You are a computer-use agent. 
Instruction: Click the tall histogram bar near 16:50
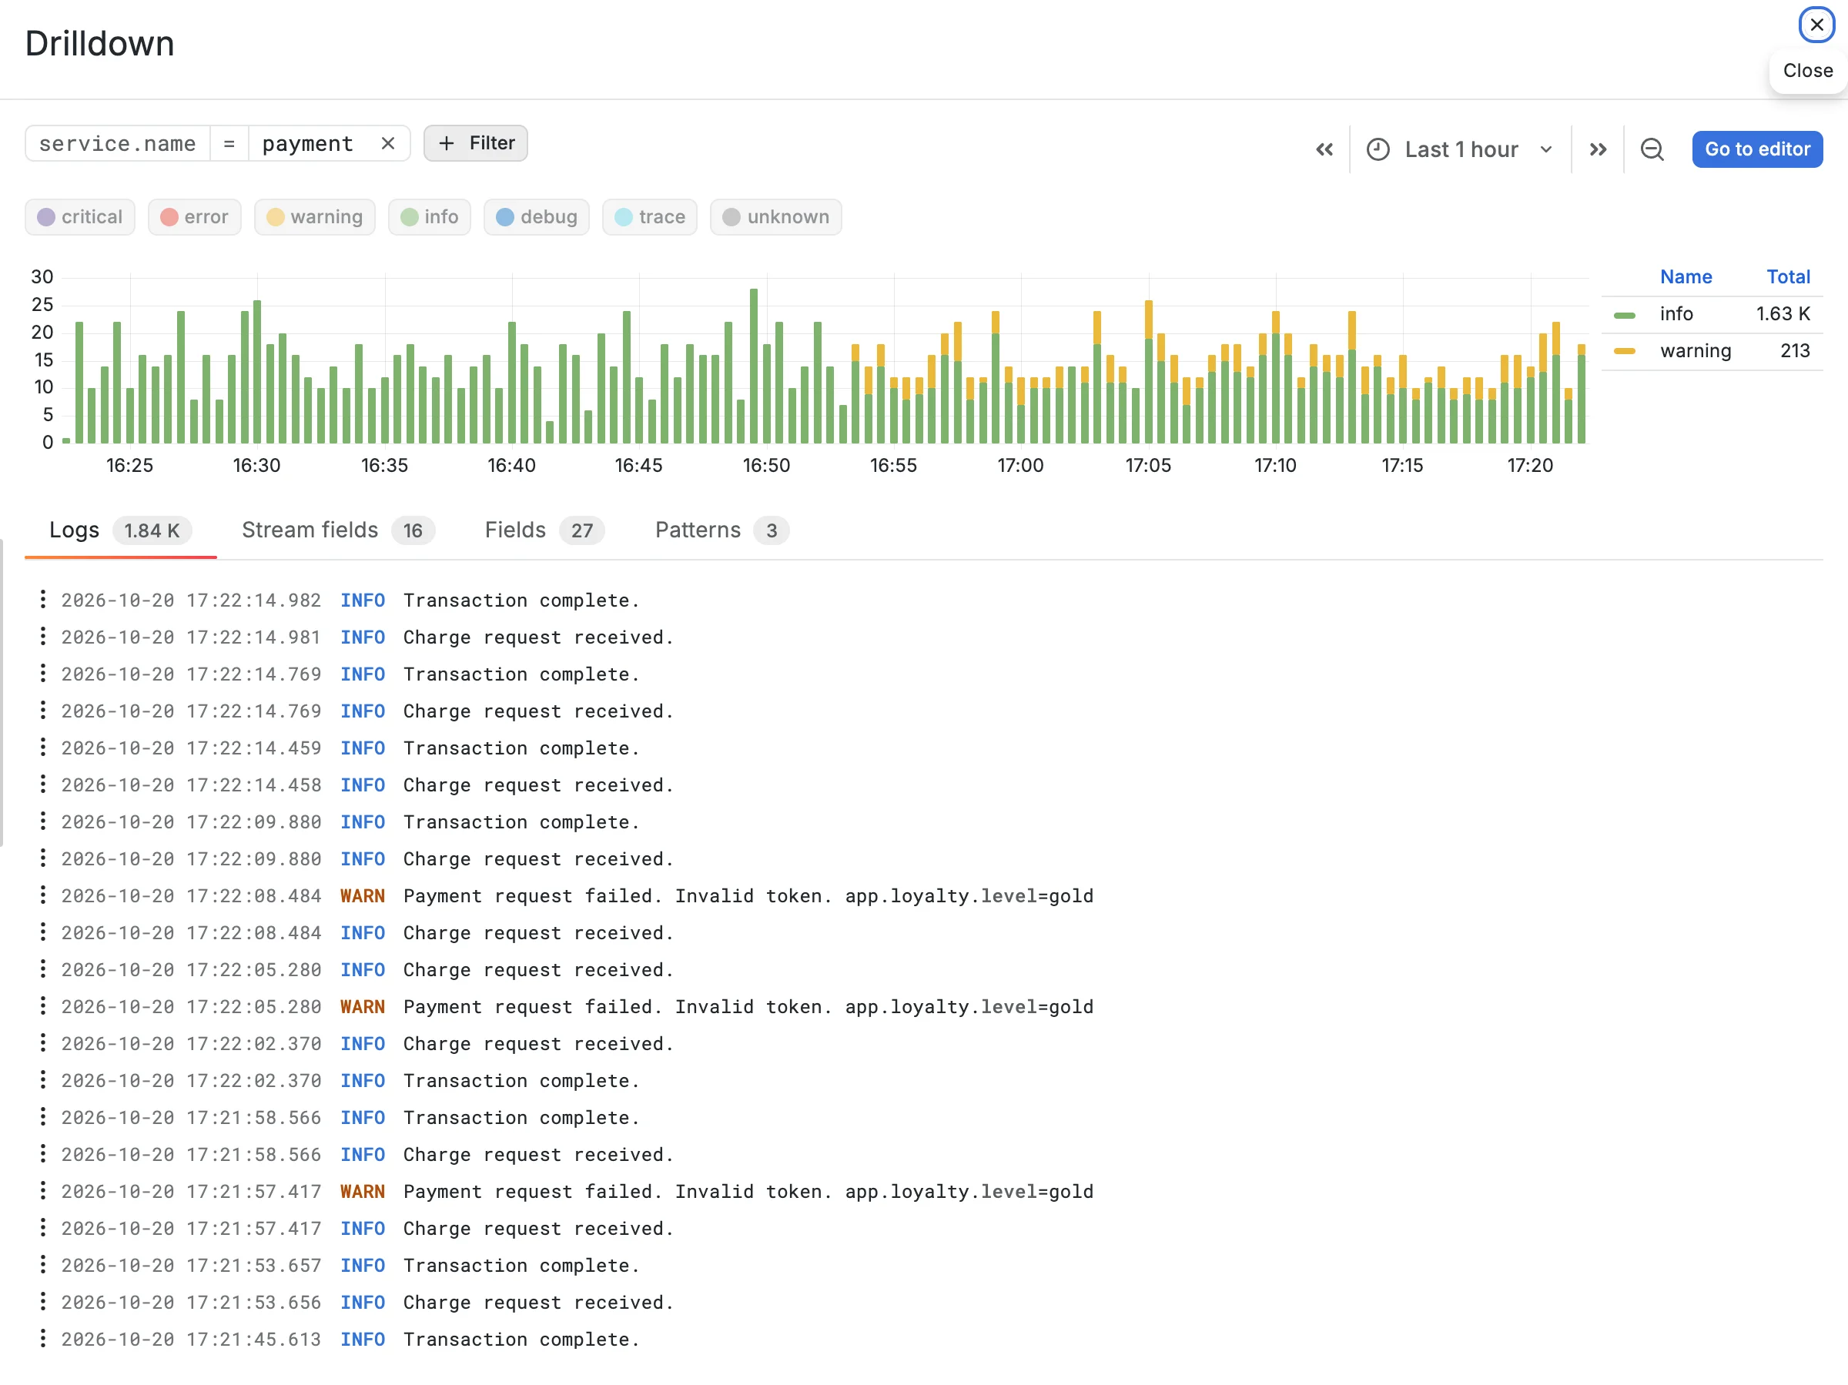click(754, 366)
